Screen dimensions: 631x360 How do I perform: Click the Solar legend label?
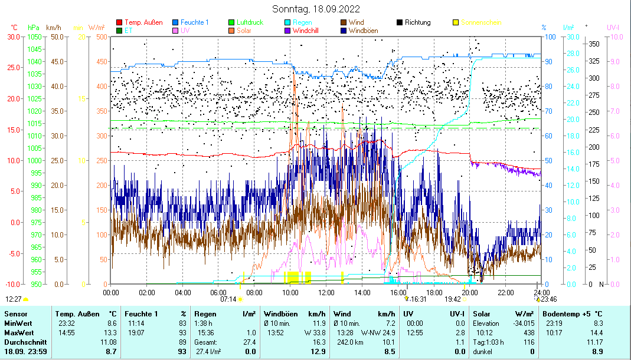point(244,30)
